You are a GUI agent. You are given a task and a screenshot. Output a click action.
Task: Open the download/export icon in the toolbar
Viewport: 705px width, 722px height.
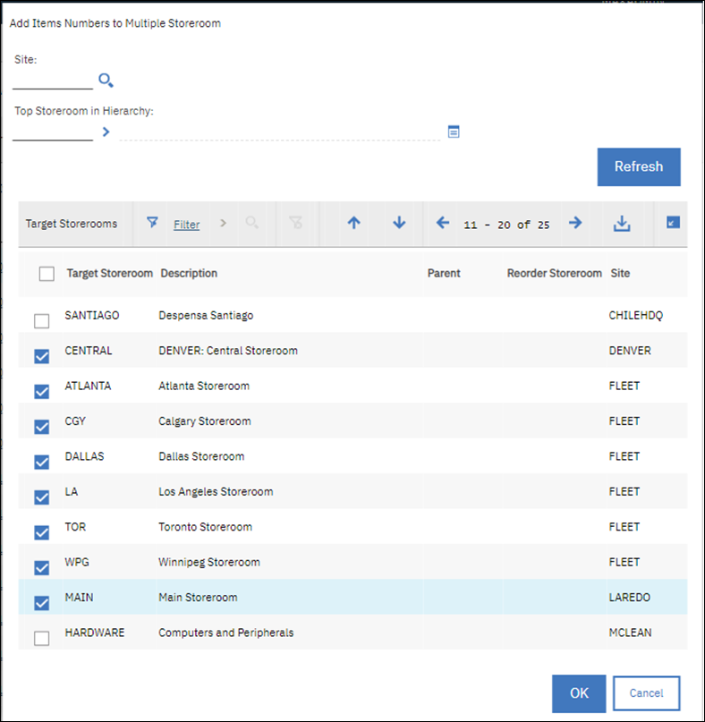pyautogui.click(x=621, y=224)
